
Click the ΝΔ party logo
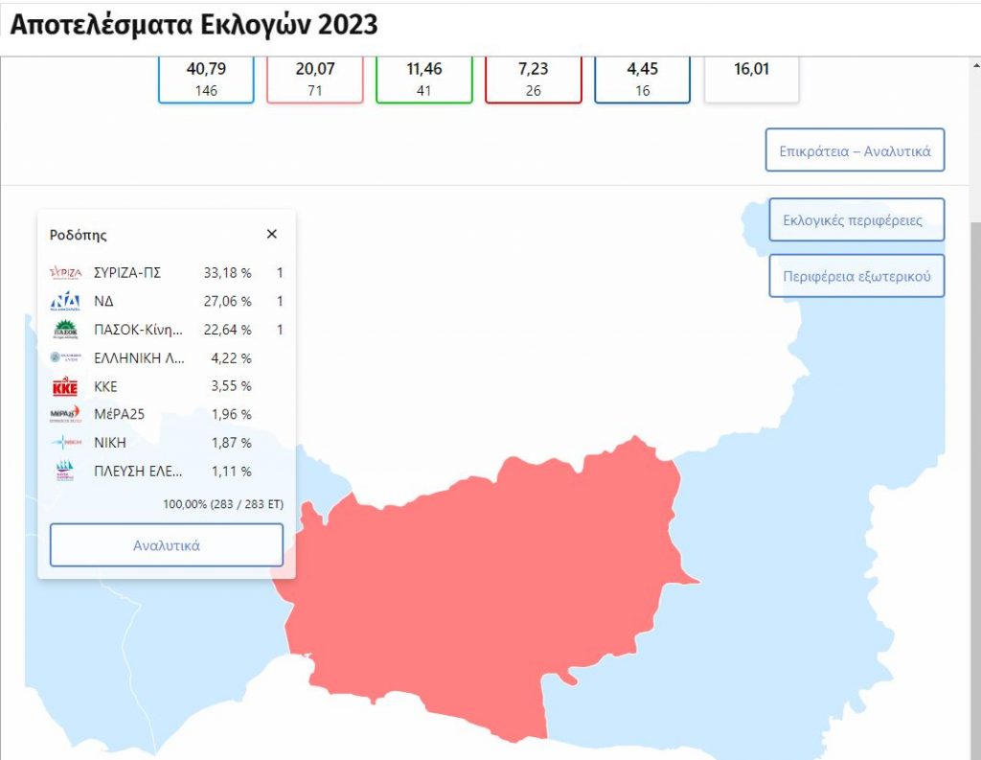coord(65,302)
